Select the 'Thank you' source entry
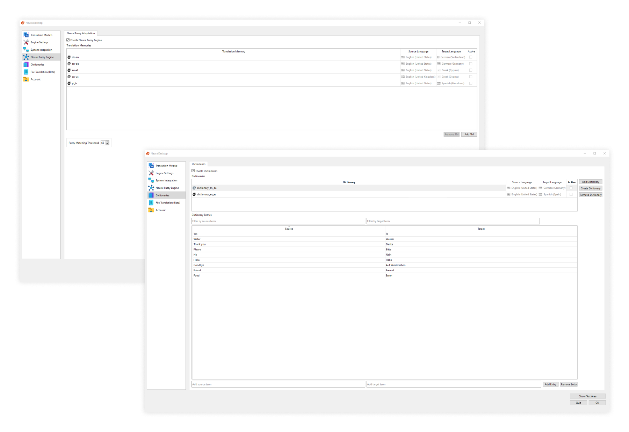The image size is (629, 432). (200, 244)
